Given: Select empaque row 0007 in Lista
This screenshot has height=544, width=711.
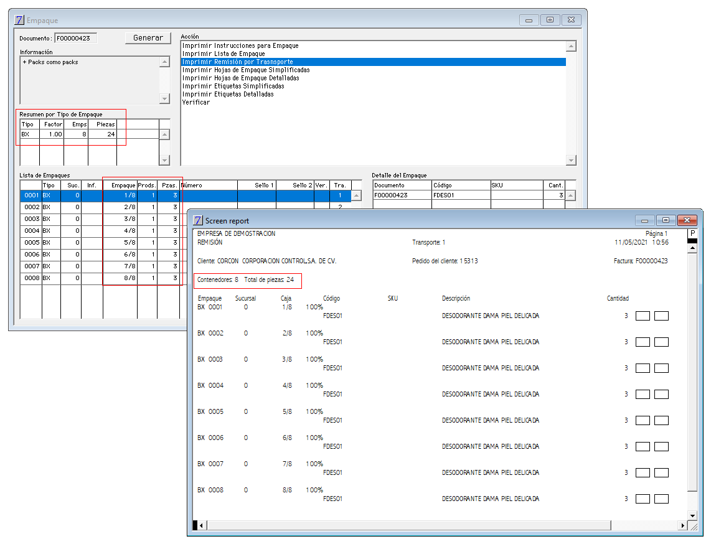Looking at the screenshot, I should coord(104,266).
